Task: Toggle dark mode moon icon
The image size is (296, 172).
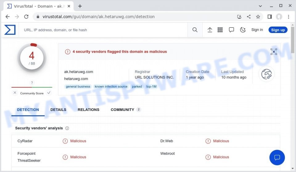Action: (243, 30)
